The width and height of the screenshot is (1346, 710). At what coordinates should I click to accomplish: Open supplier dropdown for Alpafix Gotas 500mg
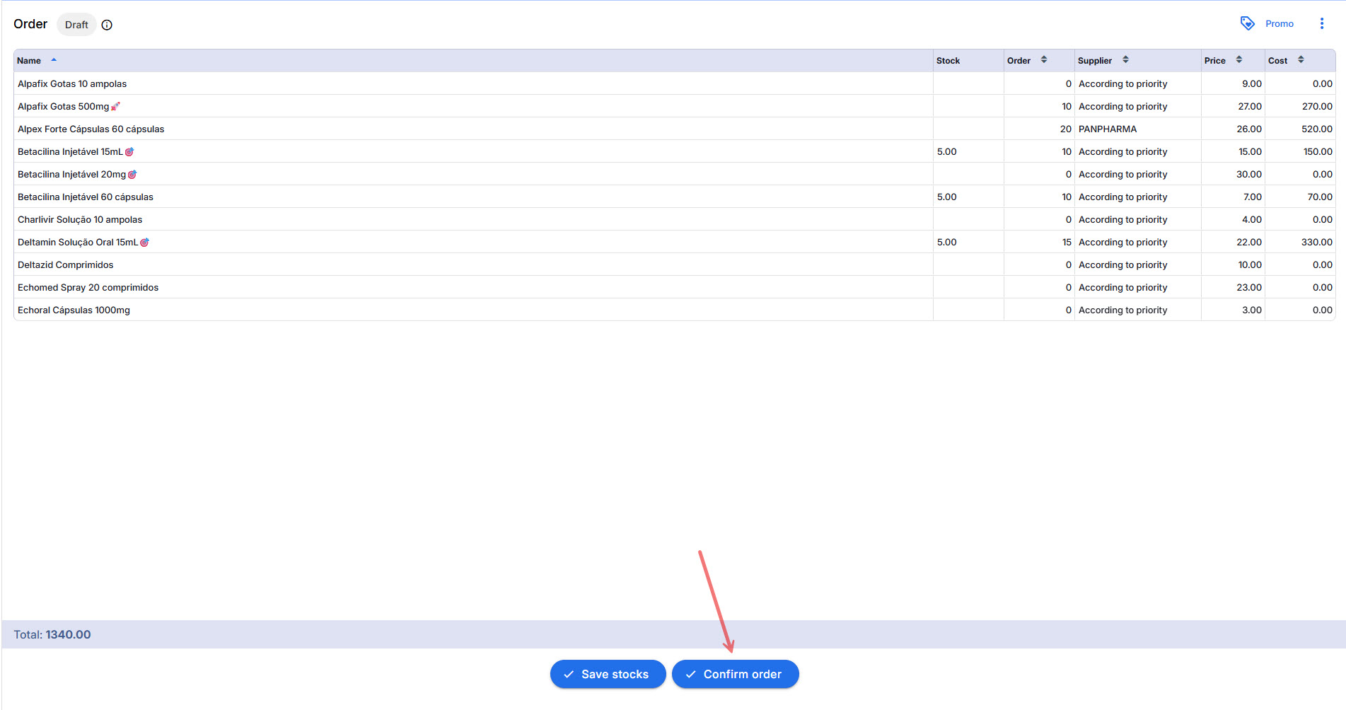[1137, 106]
